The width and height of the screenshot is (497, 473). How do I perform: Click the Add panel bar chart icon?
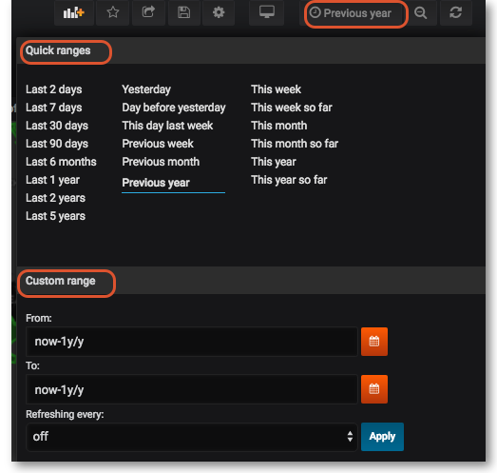[74, 12]
